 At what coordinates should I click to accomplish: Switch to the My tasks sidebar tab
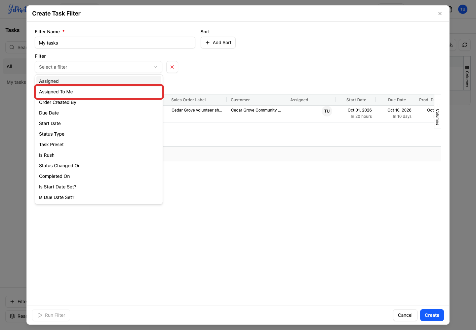coord(16,82)
